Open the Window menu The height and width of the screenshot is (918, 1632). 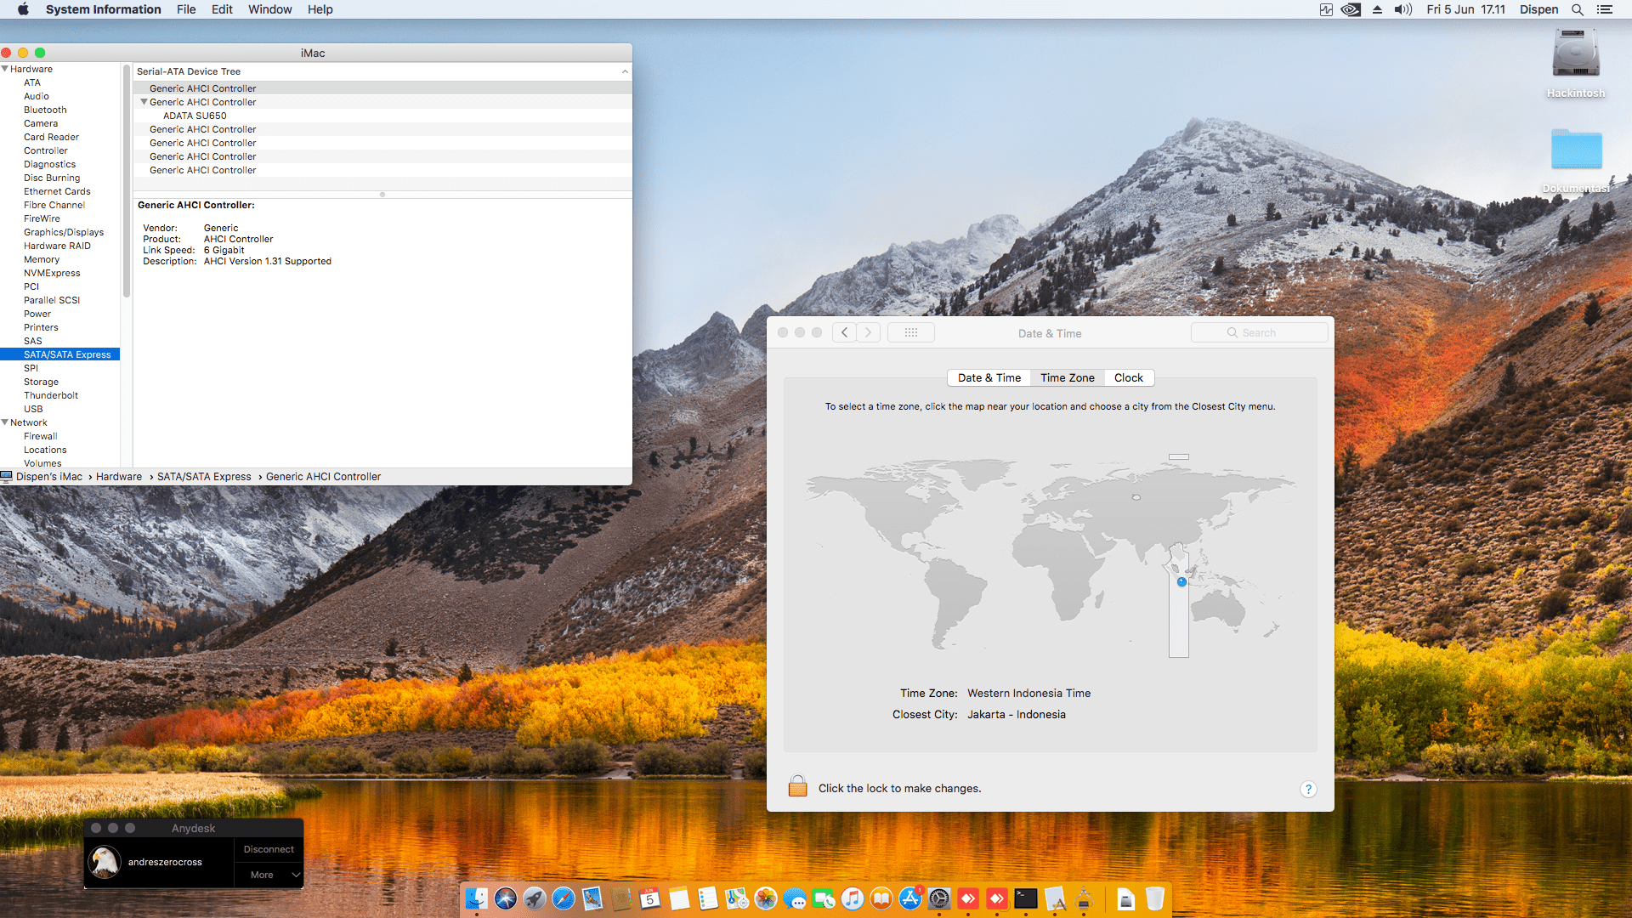pyautogui.click(x=269, y=9)
